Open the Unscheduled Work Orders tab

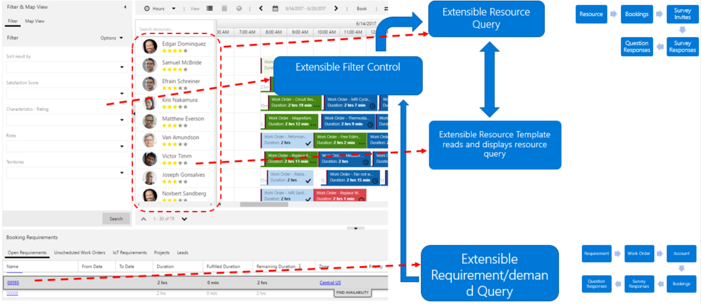click(x=80, y=252)
